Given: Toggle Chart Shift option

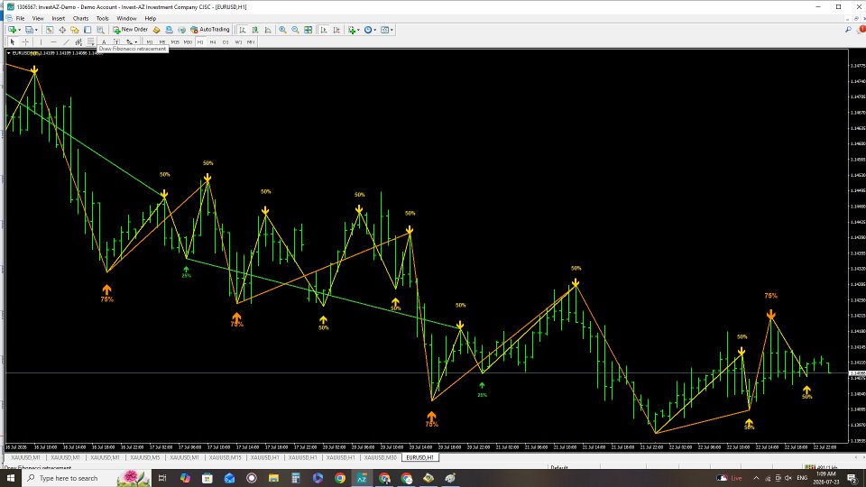Looking at the screenshot, I should point(336,30).
